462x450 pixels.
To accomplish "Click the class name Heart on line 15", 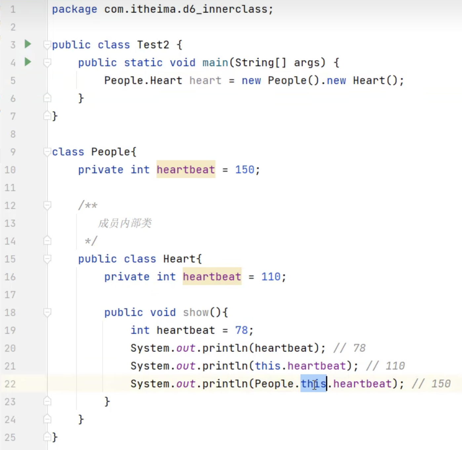I will [x=179, y=259].
